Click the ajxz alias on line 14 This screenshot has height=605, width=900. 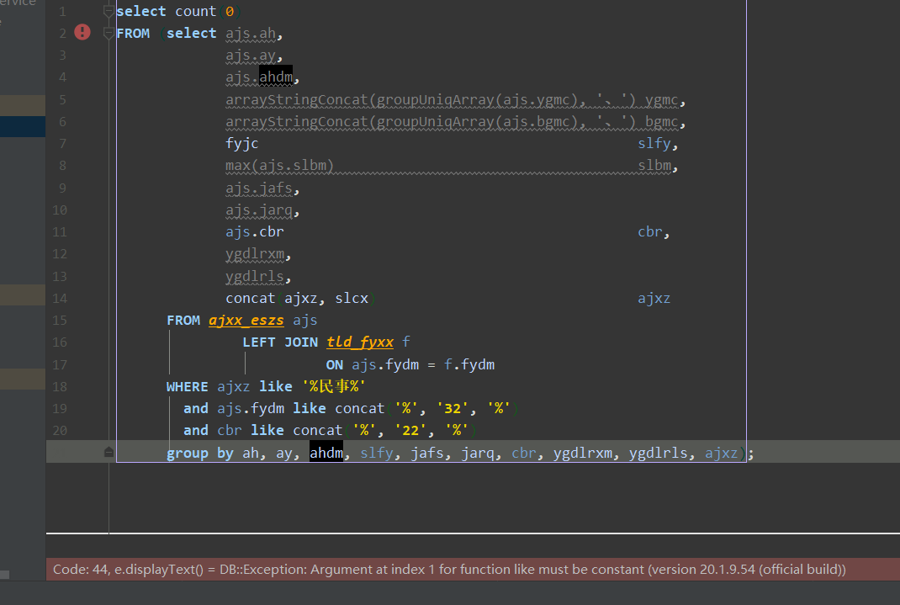[654, 299]
